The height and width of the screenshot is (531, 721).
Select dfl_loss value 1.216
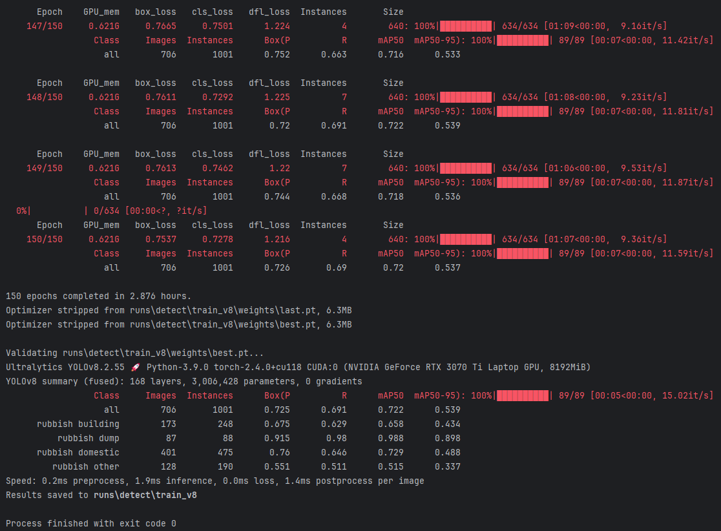tap(277, 240)
